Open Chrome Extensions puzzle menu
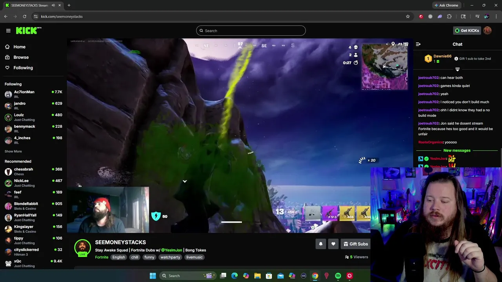Viewport: 502px width, 282px height. (449, 16)
